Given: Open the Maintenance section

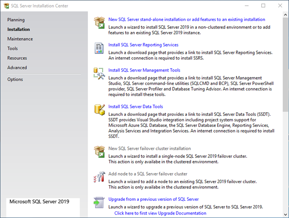Looking at the screenshot, I should 20,39.
